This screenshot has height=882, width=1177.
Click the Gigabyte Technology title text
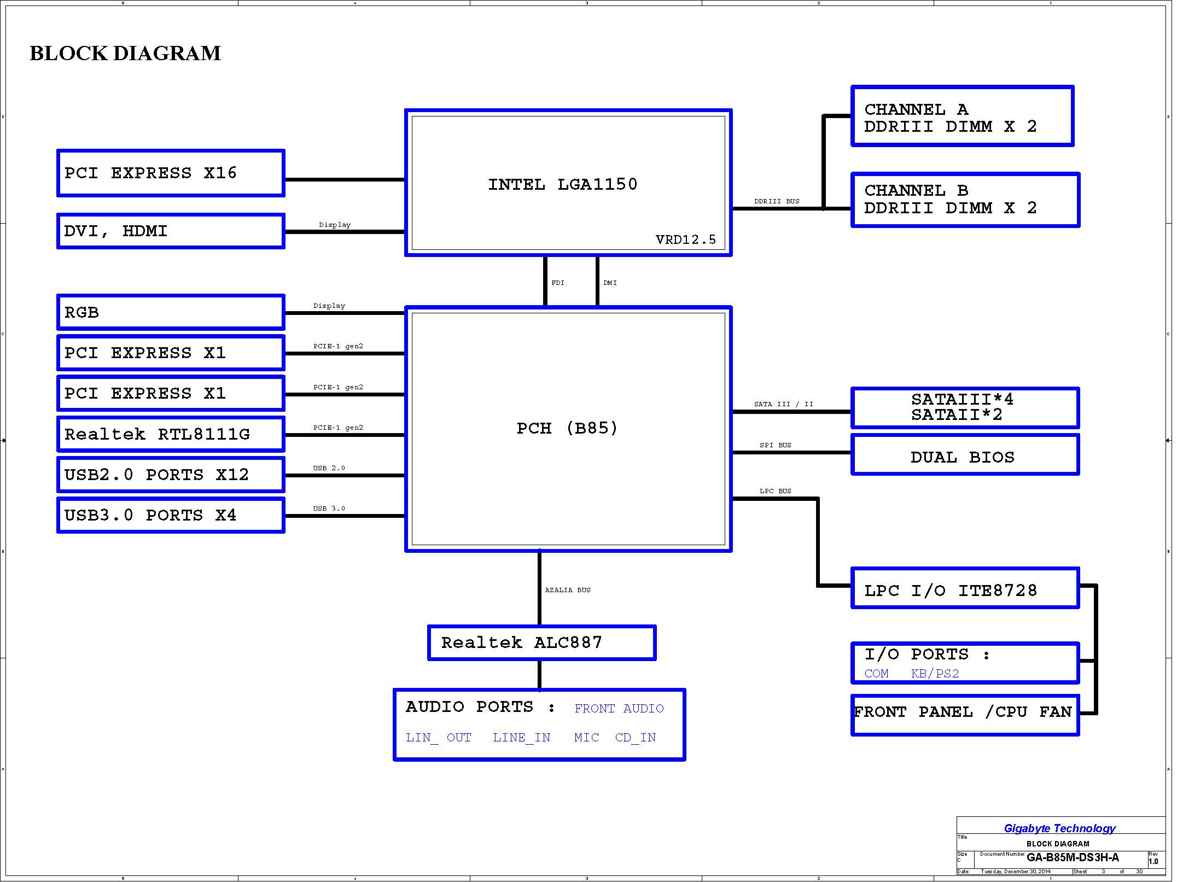click(1059, 828)
